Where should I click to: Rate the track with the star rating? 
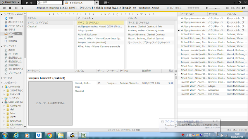[193, 8]
